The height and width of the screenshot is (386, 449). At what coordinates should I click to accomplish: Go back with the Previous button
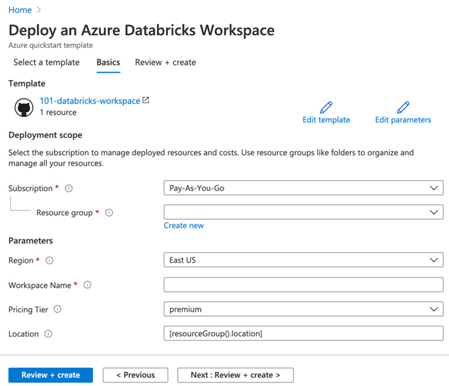coord(135,375)
